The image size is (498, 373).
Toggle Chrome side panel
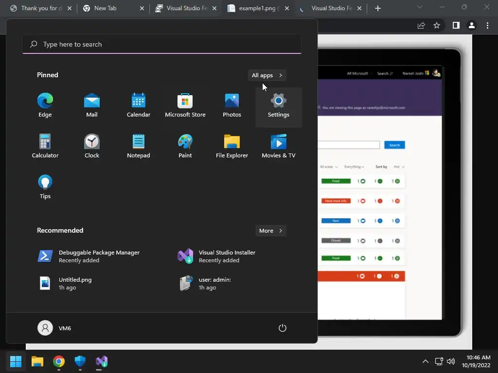click(x=456, y=25)
